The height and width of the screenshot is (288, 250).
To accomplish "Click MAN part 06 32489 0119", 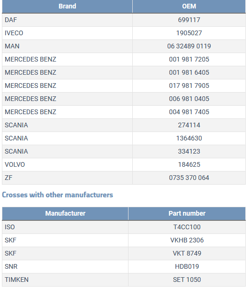I will click(189, 46).
